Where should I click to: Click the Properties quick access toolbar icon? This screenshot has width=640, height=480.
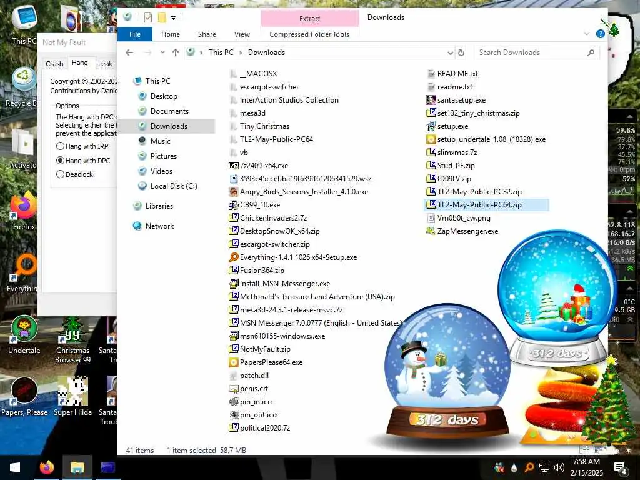tap(148, 17)
